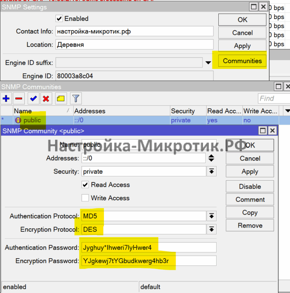The image size is (290, 293).
Task: Click the Engine ID suffix input field
Action: 129,63
